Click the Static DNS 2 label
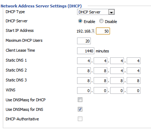 [16, 70]
